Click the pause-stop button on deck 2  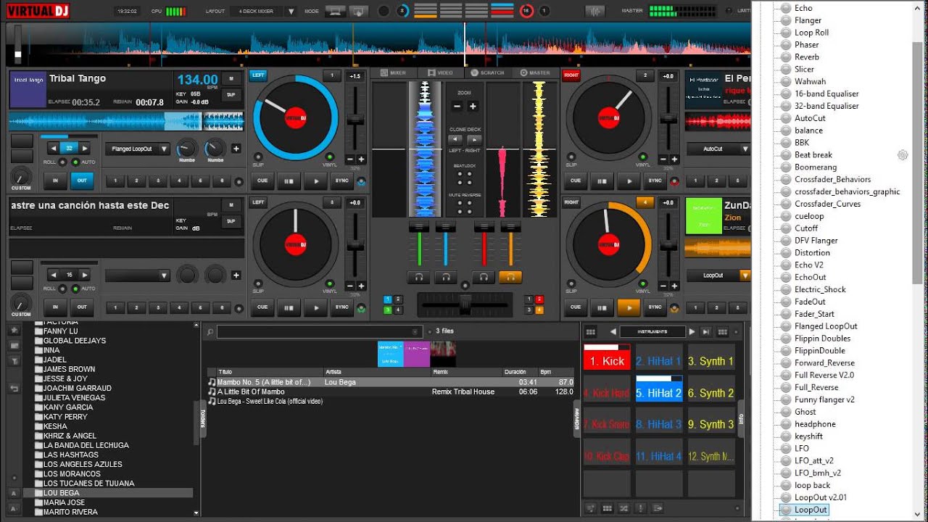pos(602,181)
